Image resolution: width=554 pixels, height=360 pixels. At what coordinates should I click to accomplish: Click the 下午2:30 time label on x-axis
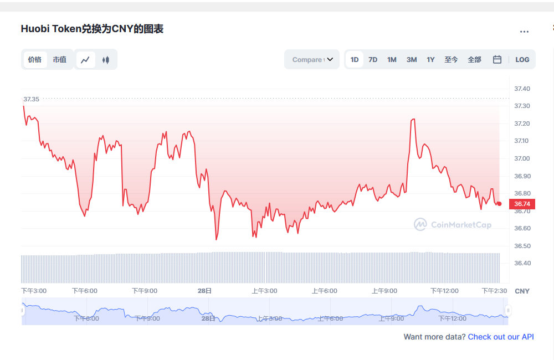pos(494,291)
